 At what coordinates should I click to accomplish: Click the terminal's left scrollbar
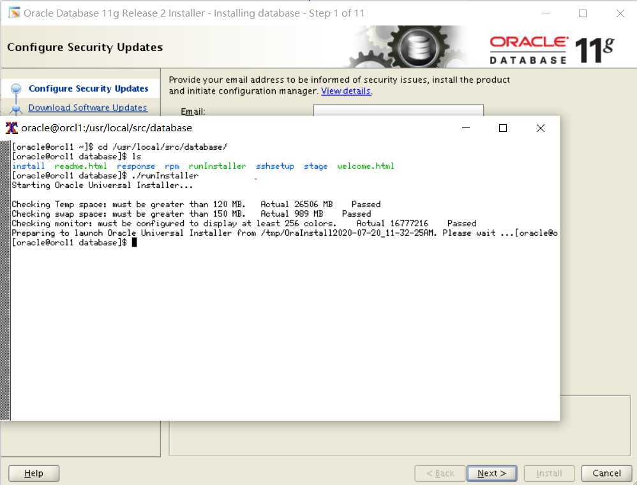(5, 280)
